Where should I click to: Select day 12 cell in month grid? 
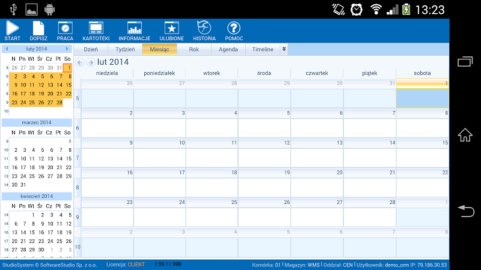[265, 153]
